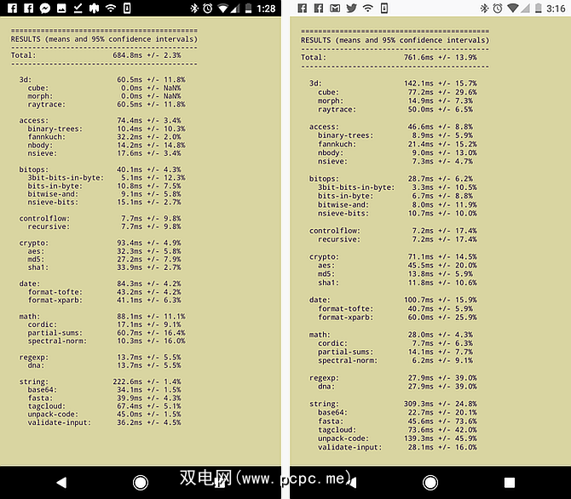The width and height of the screenshot is (571, 499).
Task: Tap Recents square on right phone navigation bar
Action: coord(510,483)
